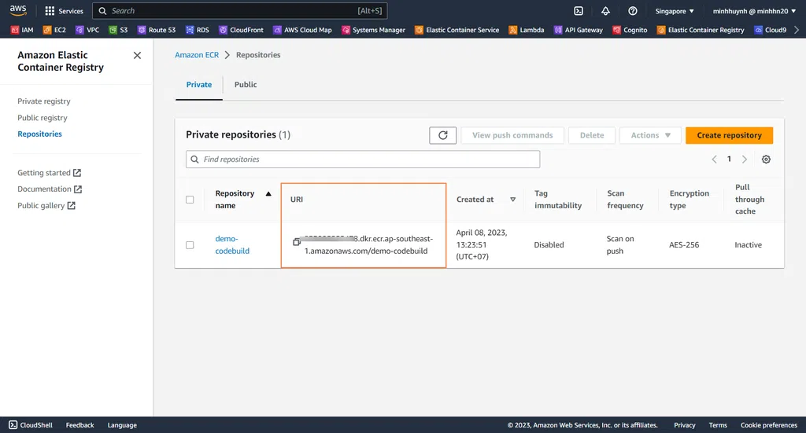
Task: Click Language in the footer
Action: tap(122, 425)
